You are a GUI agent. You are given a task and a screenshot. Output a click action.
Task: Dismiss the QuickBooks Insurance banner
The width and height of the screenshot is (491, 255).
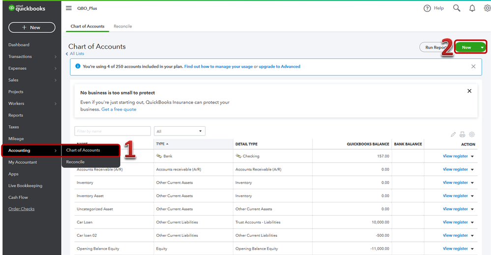tap(469, 91)
